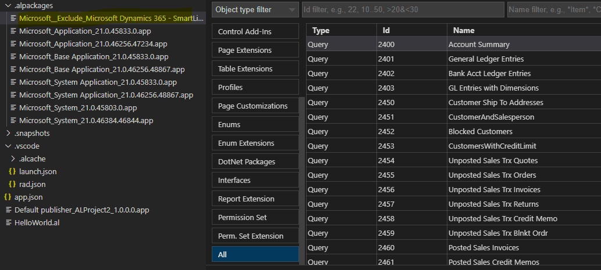Select the Page Customizations filter
The width and height of the screenshot is (601, 270).
(x=255, y=106)
